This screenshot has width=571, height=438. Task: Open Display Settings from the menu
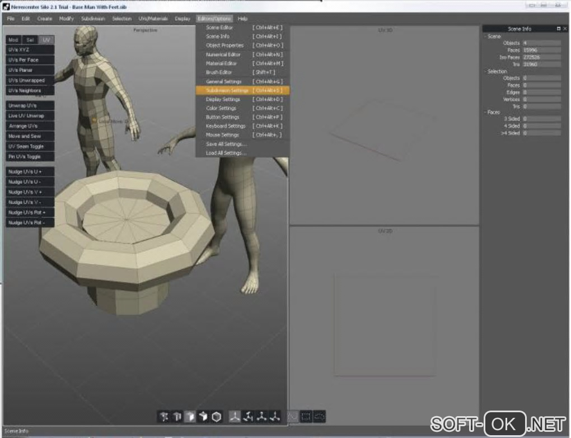point(242,100)
